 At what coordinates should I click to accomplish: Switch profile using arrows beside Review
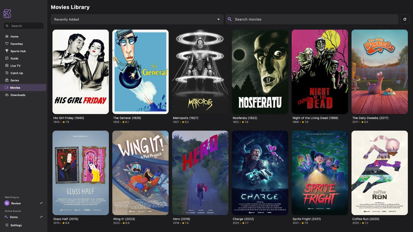(x=41, y=203)
